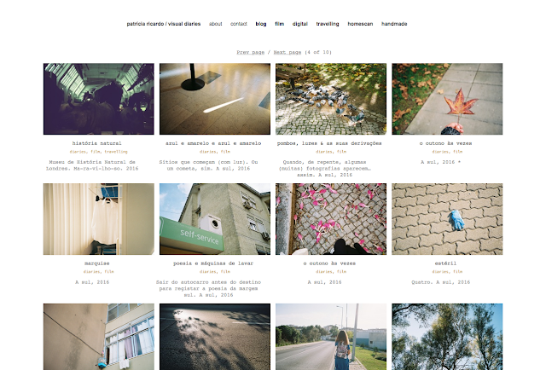
Task: Open the 'história natural' post title
Action: [x=96, y=143]
